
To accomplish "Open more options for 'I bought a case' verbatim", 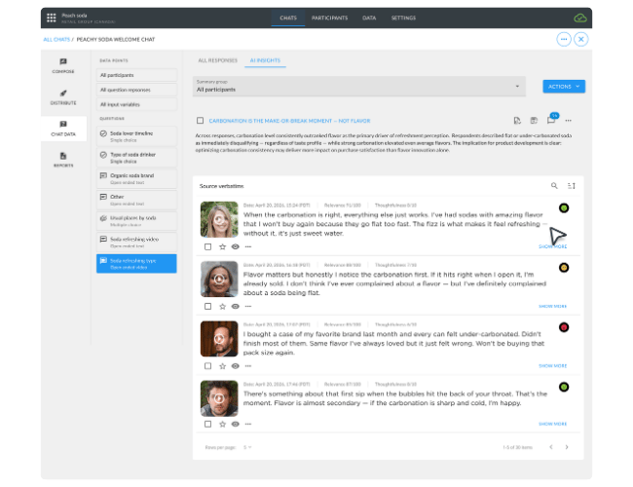I will click(248, 366).
